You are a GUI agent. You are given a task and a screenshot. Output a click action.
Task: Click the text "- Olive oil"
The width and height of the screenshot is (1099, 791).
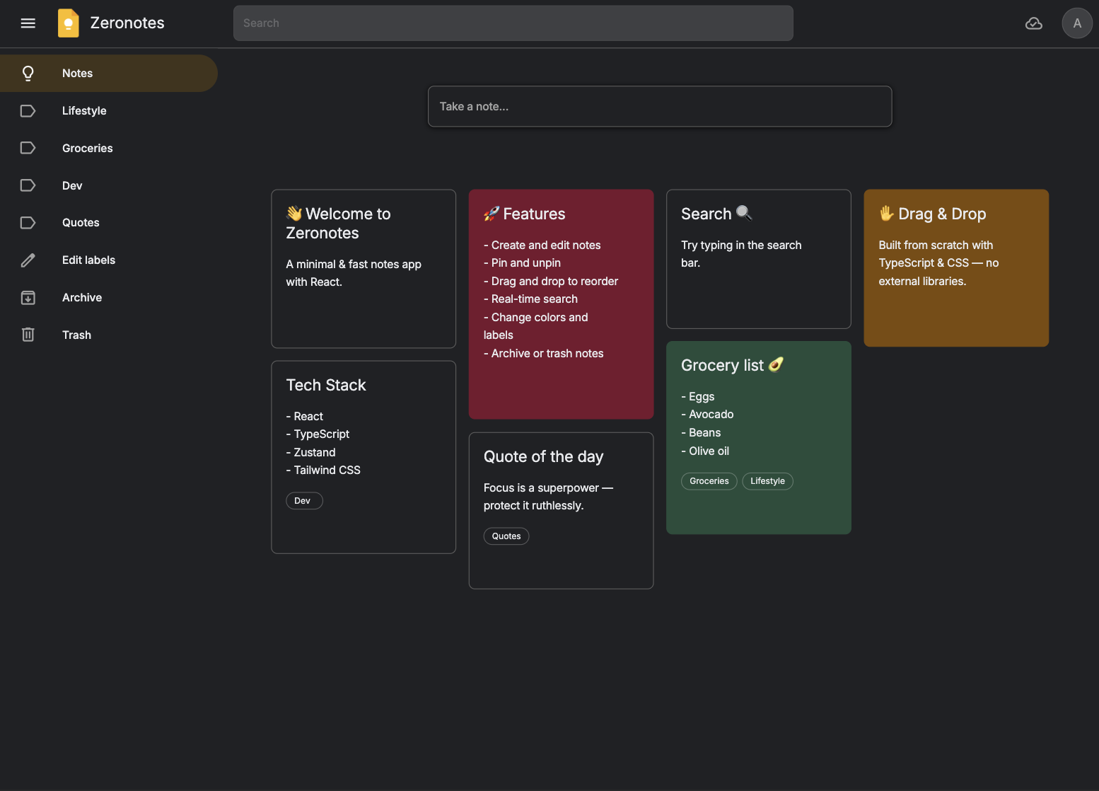point(705,451)
